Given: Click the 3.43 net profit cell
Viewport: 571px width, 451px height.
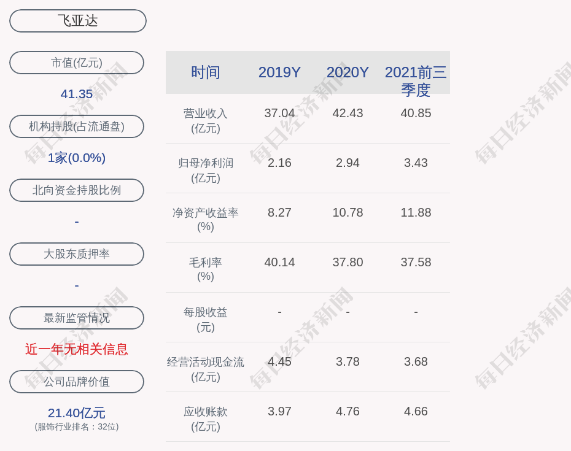Looking at the screenshot, I should (x=416, y=163).
